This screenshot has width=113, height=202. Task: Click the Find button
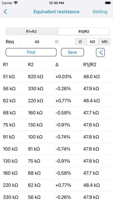(31, 52)
